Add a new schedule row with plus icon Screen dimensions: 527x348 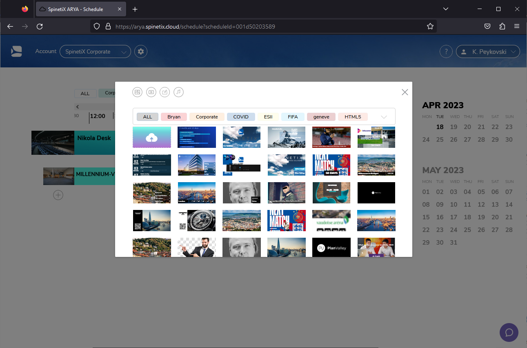pyautogui.click(x=58, y=195)
